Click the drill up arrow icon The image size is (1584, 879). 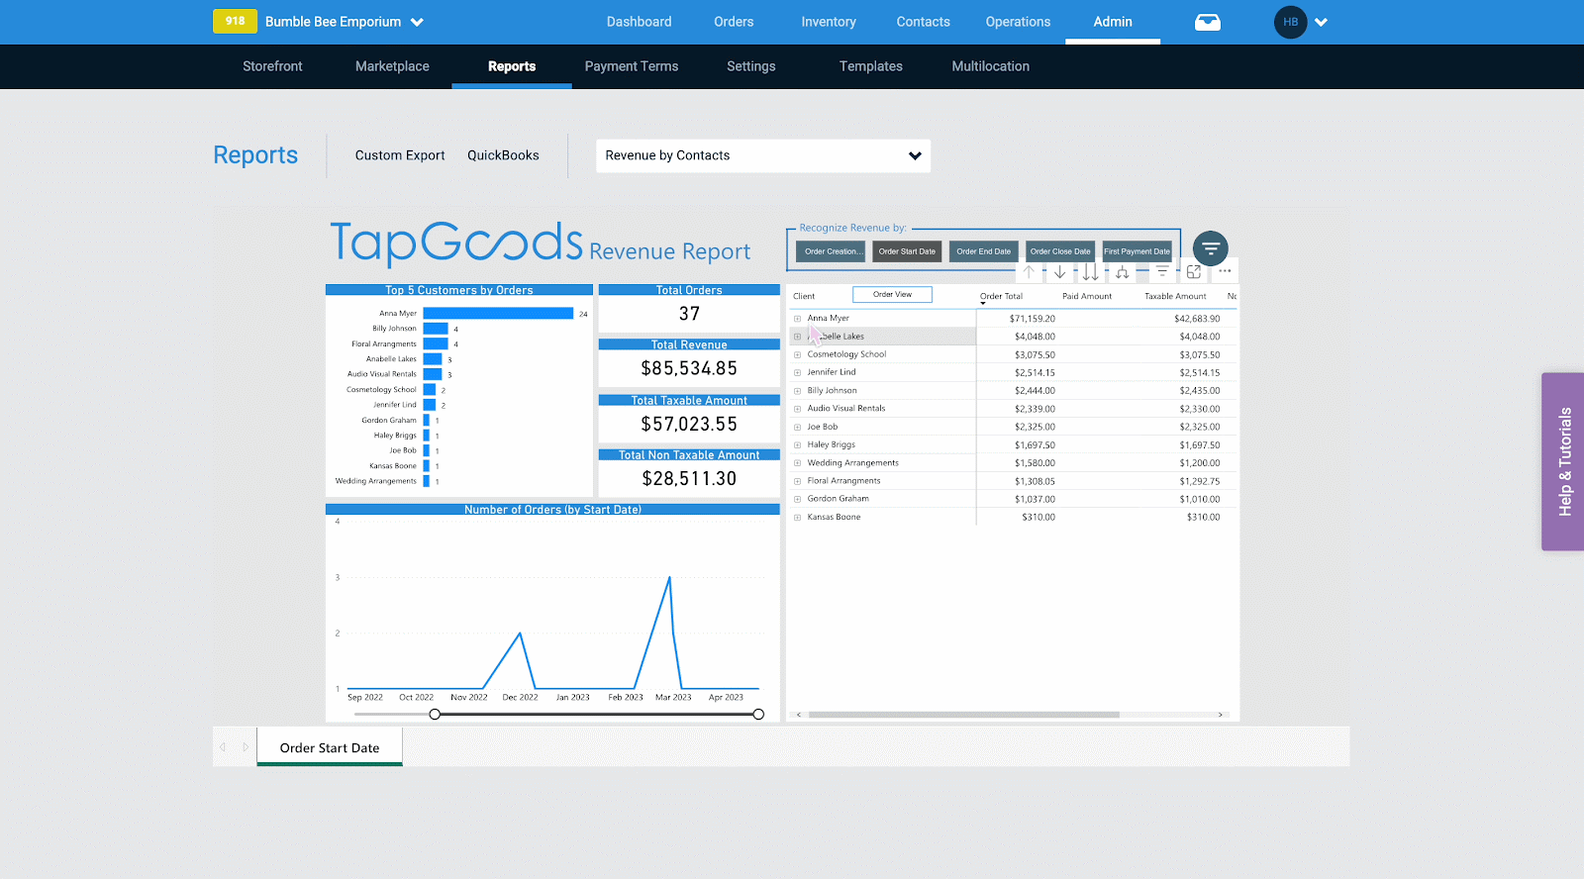[x=1029, y=271]
